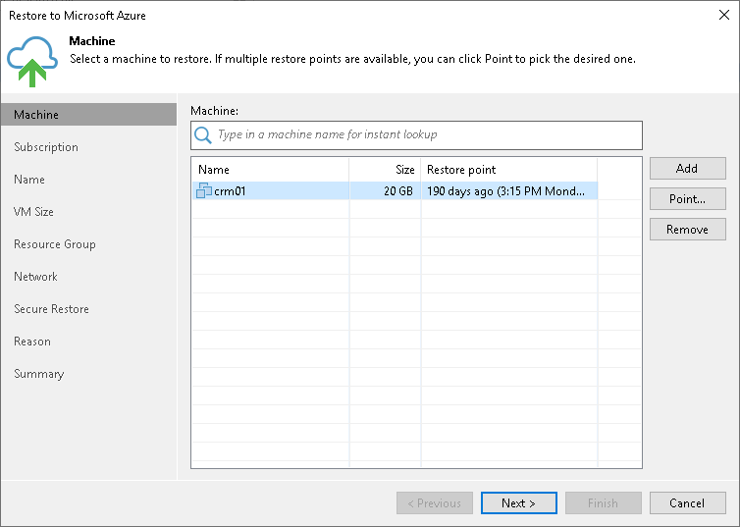
Task: Click the Add button
Action: 687,169
